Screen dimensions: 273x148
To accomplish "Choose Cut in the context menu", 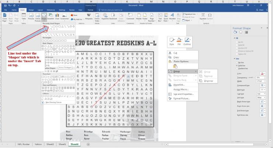I will point(175,53).
